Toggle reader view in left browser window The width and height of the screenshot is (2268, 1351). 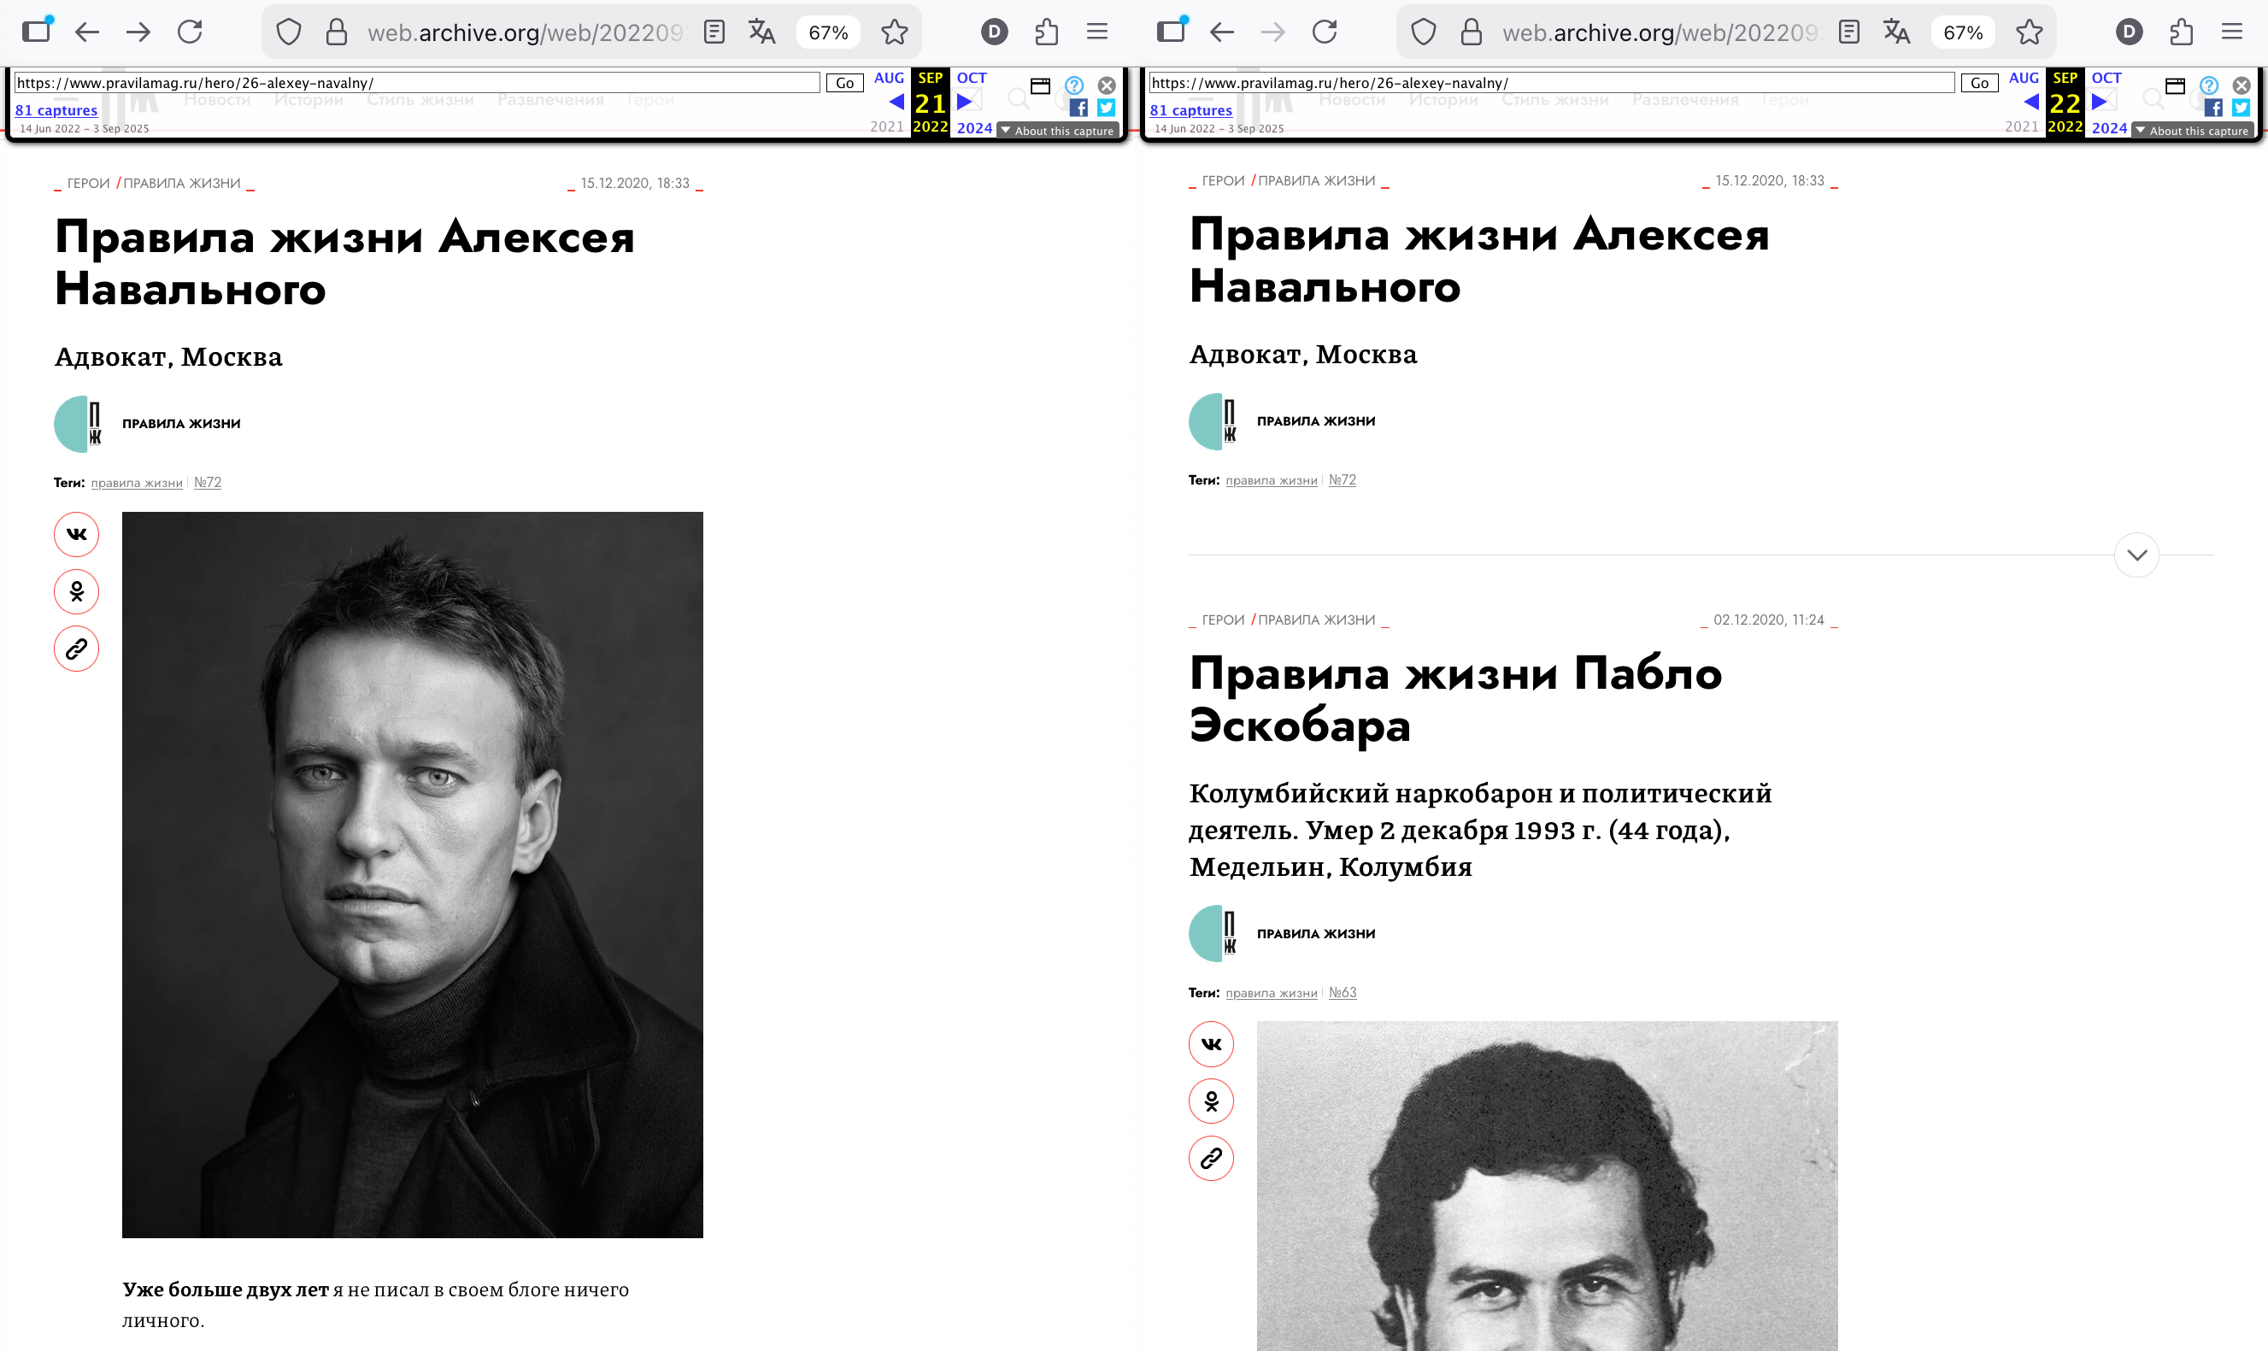point(714,32)
